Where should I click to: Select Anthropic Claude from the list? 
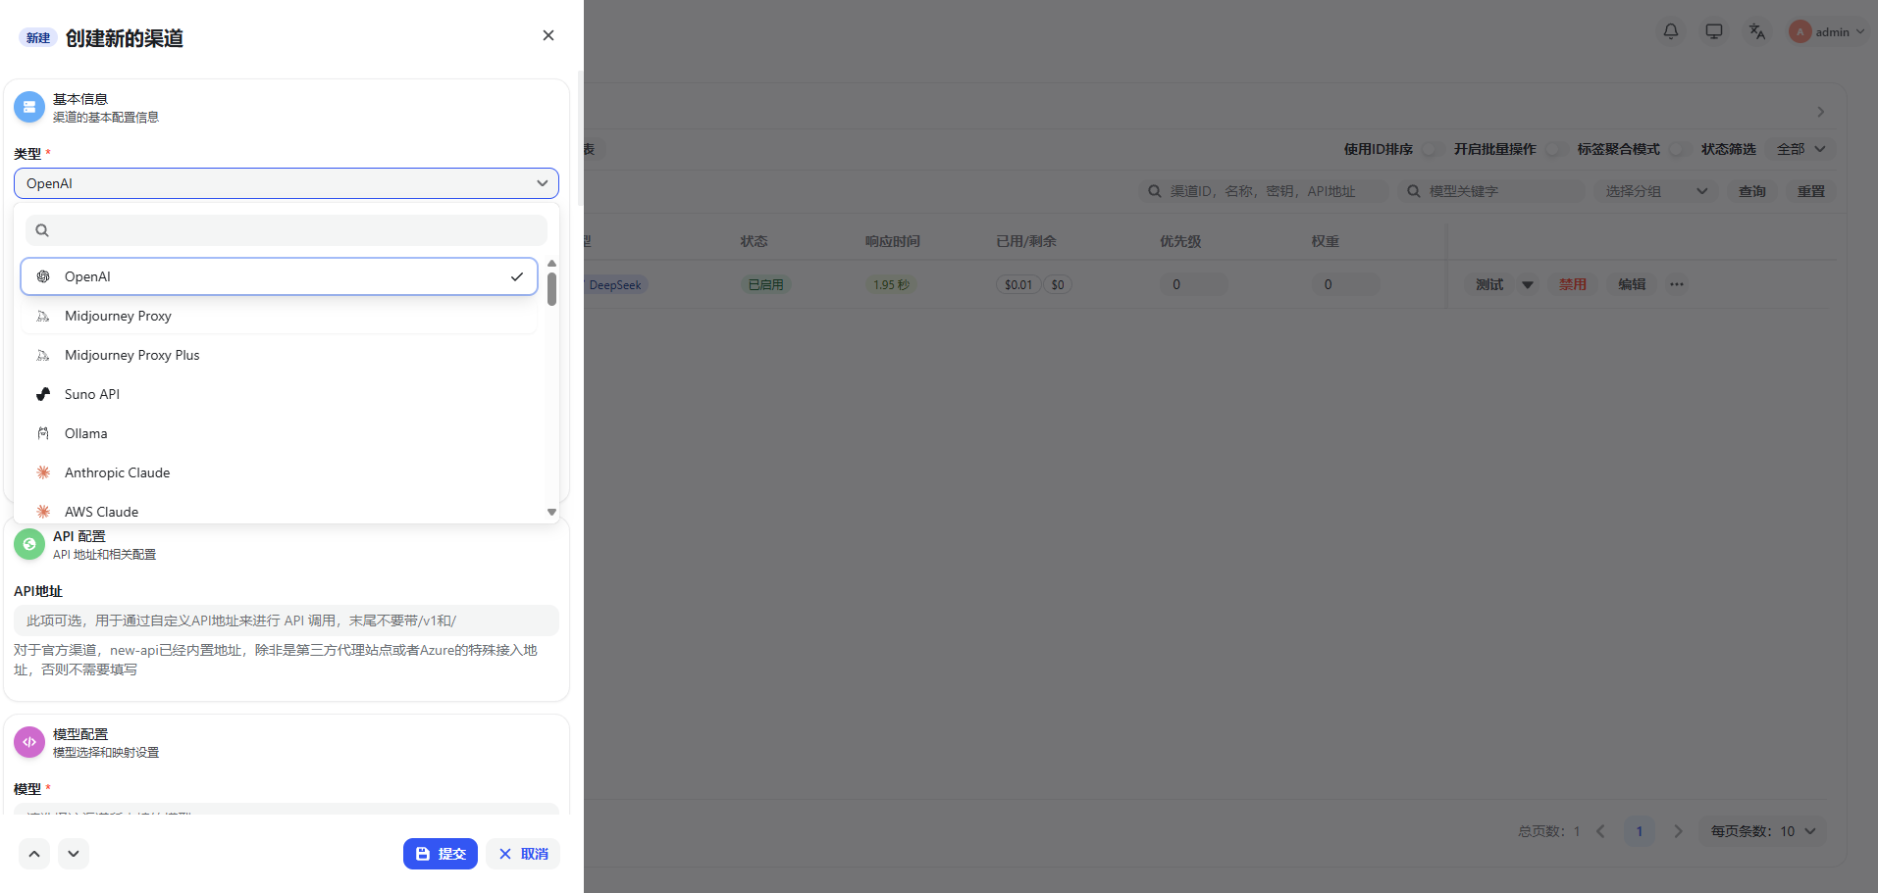point(117,472)
